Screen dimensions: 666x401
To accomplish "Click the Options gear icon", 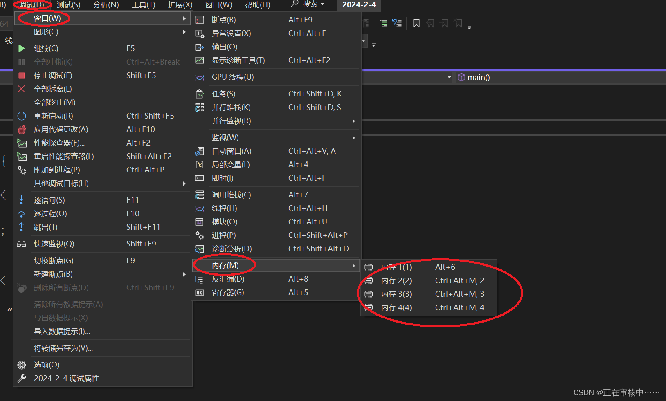I will [22, 365].
